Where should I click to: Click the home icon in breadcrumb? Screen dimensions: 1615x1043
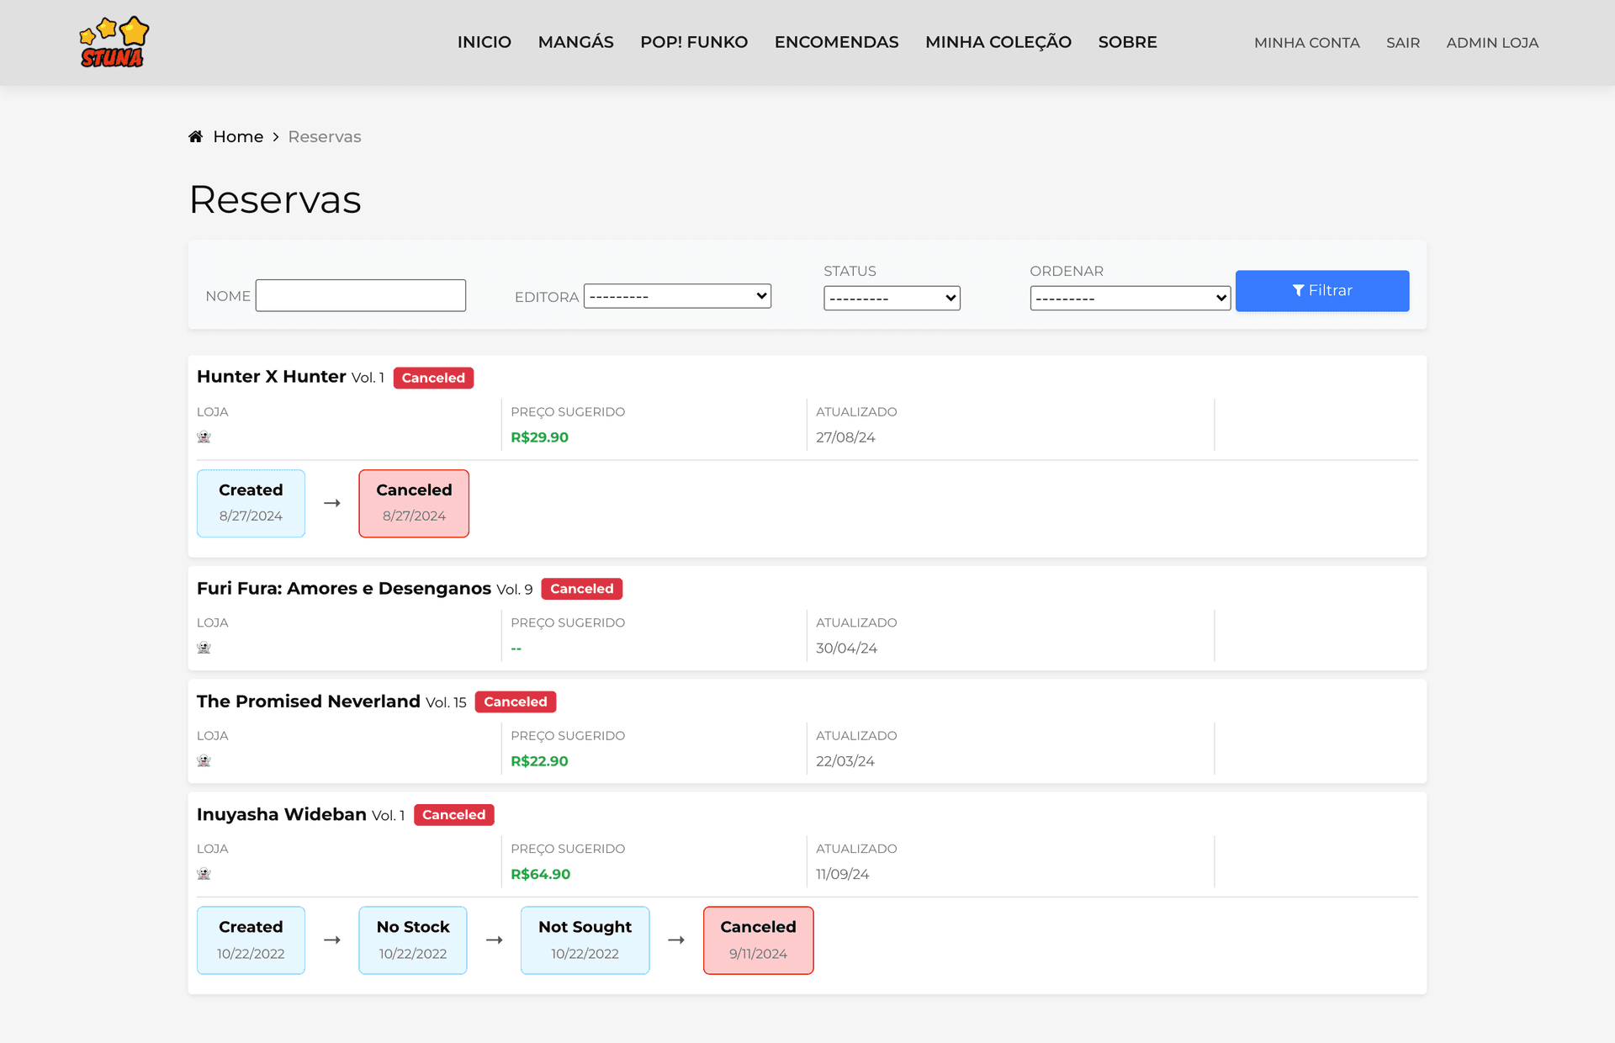click(x=195, y=136)
